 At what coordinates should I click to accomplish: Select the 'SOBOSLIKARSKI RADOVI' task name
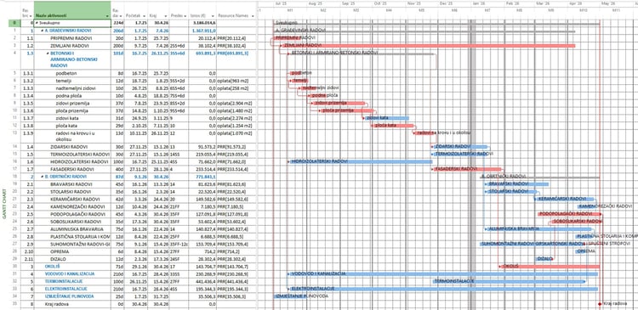point(75,222)
